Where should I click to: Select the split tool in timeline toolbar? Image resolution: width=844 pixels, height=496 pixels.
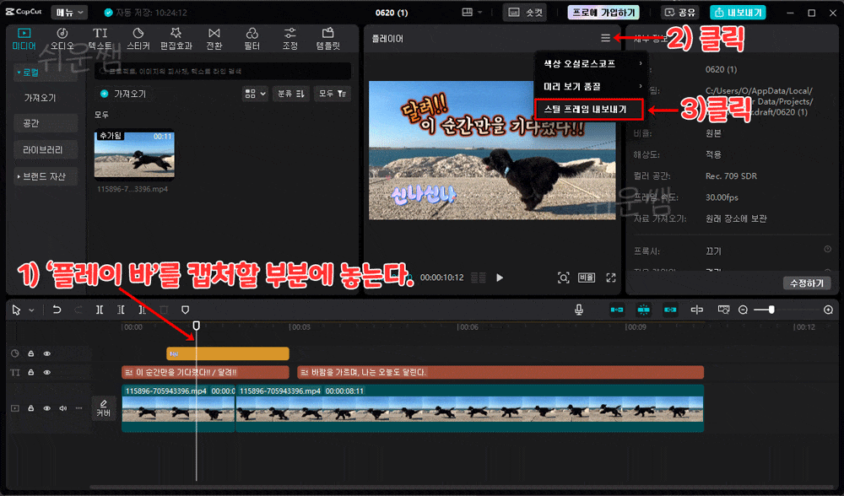tap(100, 310)
